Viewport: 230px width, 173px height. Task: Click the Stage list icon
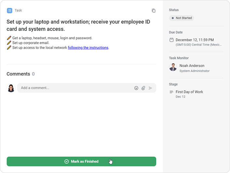click(171, 92)
